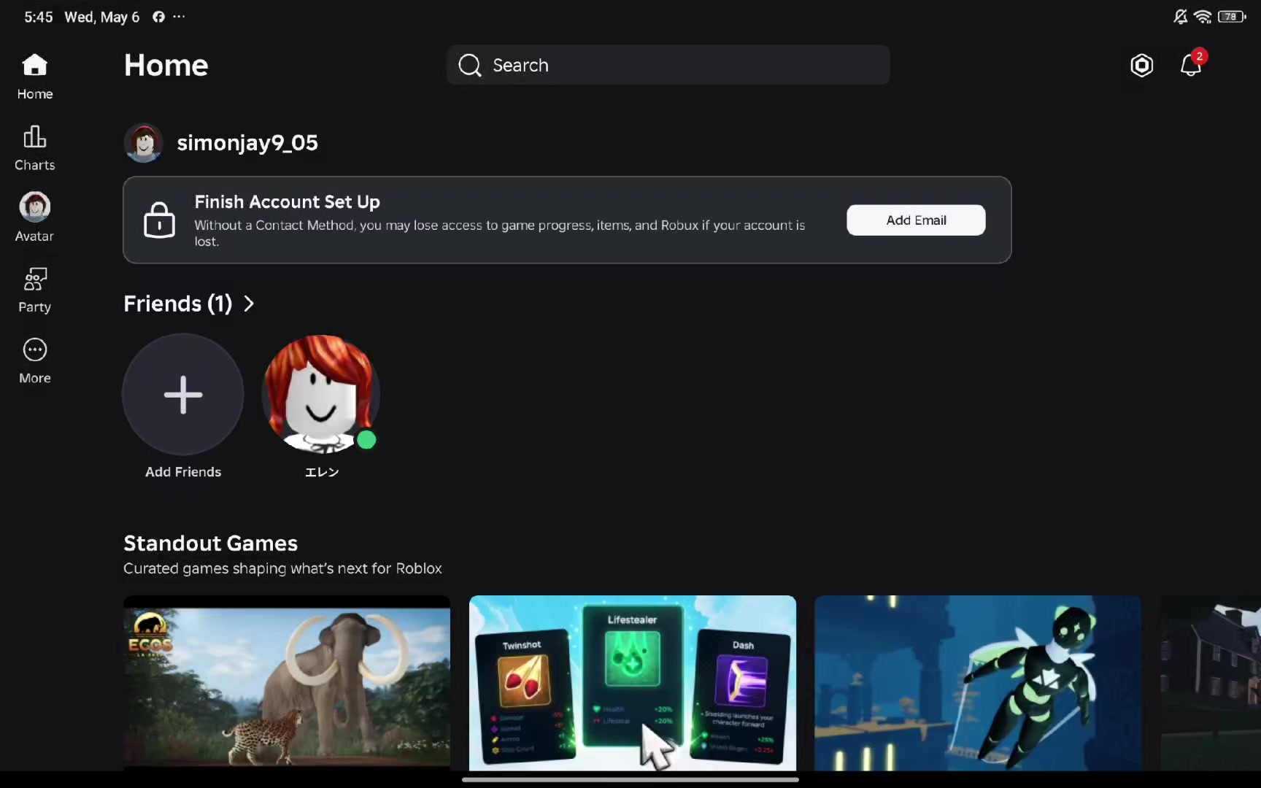Go to the Avatar editor
Image resolution: width=1261 pixels, height=788 pixels.
(x=35, y=217)
